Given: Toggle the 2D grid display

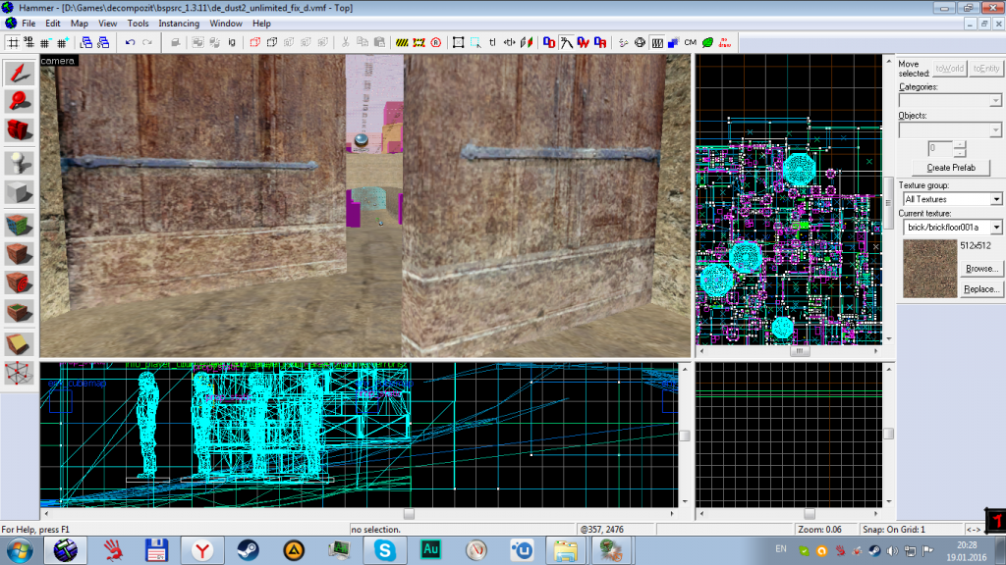Looking at the screenshot, I should tap(13, 42).
